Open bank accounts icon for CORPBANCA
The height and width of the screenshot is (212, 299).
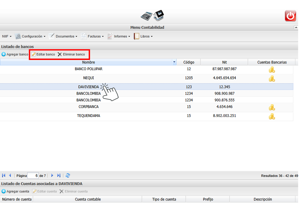pyautogui.click(x=272, y=107)
